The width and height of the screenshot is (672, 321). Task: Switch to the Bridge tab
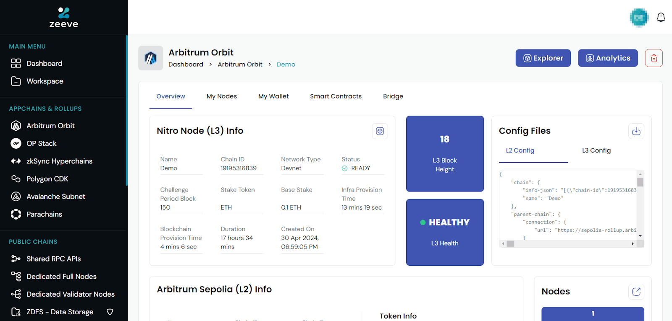pos(393,96)
